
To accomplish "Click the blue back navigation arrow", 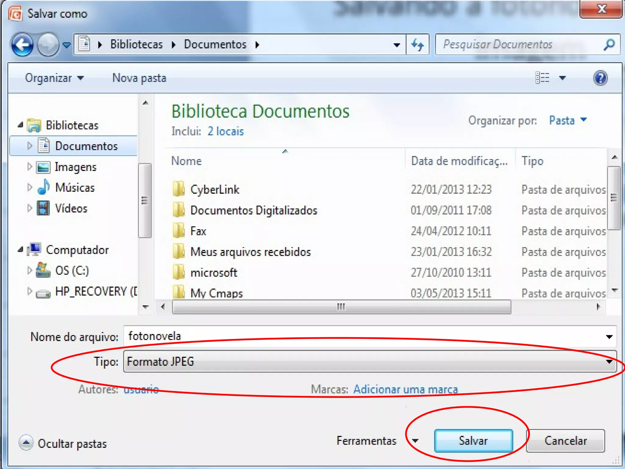I will pos(22,45).
